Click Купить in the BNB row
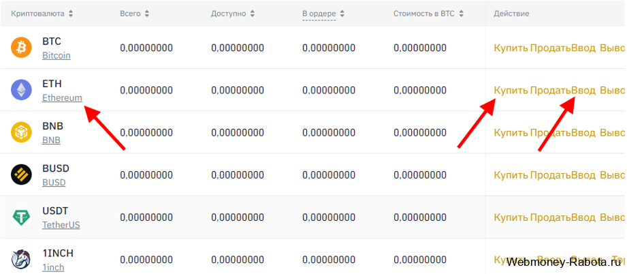This screenshot has height=274, width=627. [x=511, y=133]
